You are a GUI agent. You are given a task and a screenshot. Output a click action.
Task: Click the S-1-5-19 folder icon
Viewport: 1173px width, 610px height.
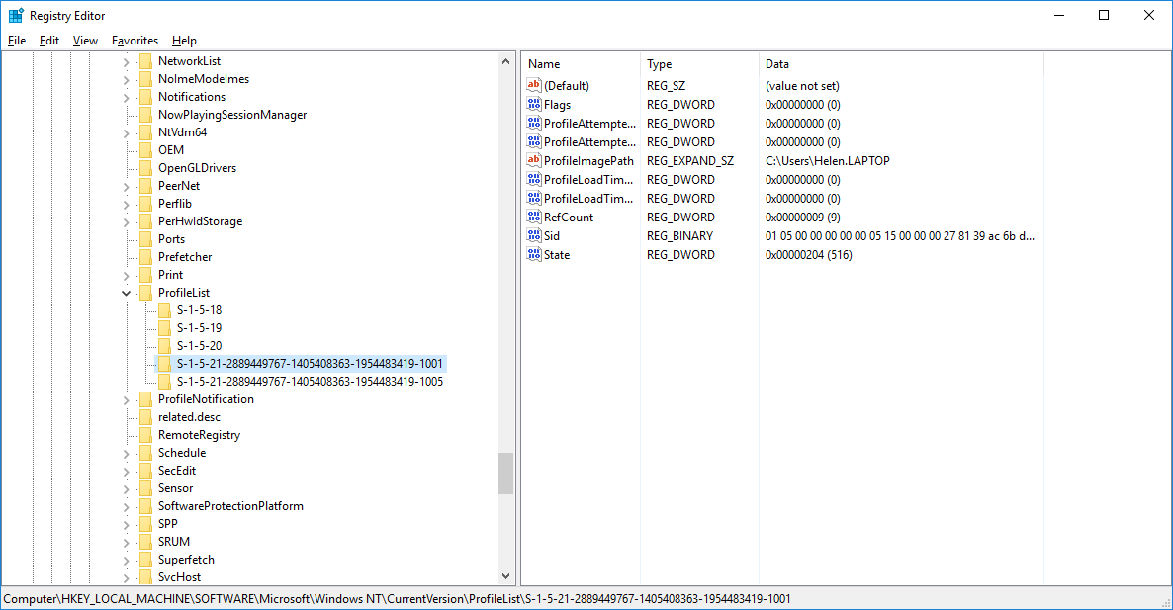pos(164,328)
